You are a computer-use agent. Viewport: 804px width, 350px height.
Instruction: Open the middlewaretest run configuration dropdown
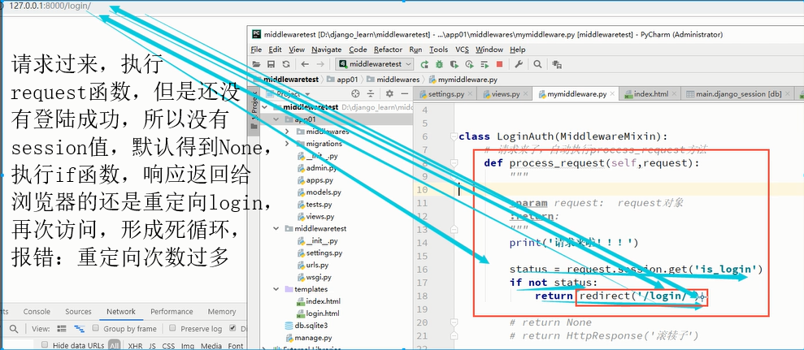click(x=374, y=64)
